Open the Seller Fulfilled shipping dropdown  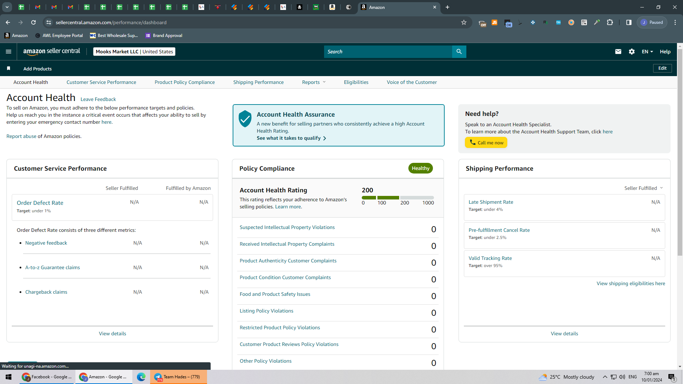pos(644,188)
